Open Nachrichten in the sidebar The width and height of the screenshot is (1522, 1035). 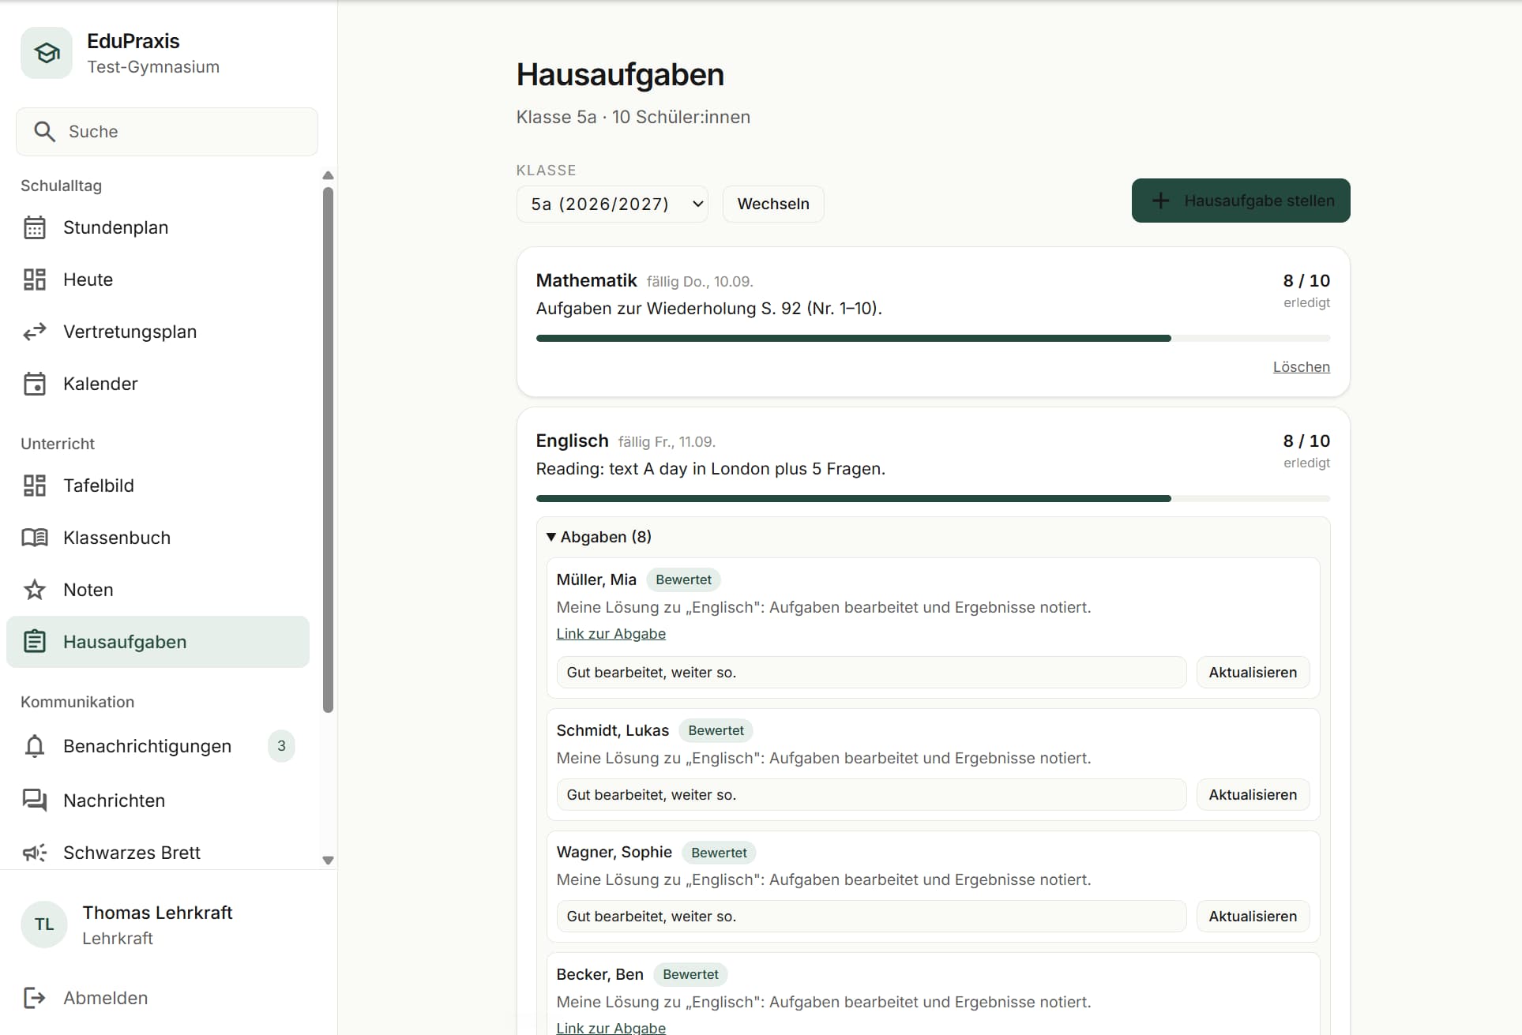(x=158, y=801)
